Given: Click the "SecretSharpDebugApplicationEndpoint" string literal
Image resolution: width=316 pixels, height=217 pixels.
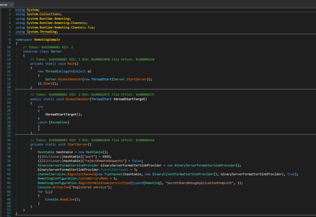Looking at the screenshot, I should click(x=200, y=183).
